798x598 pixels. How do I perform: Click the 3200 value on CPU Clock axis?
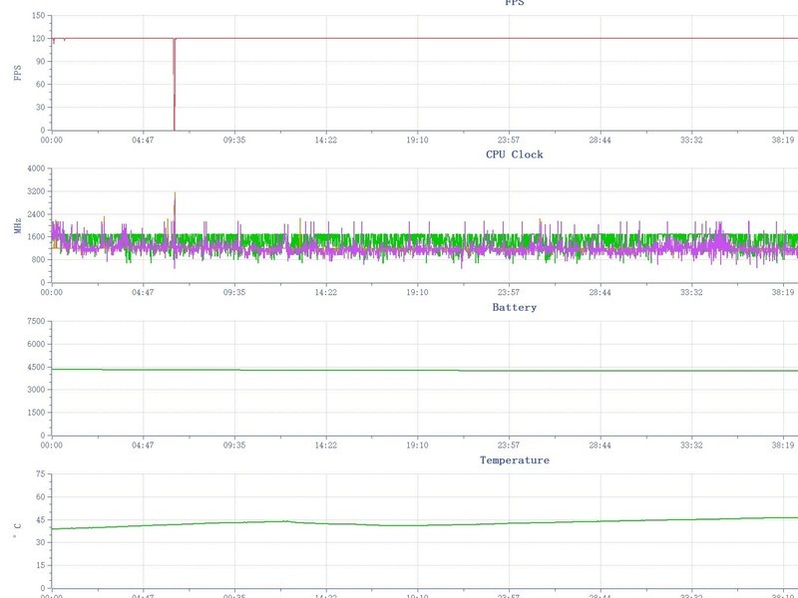[36, 191]
